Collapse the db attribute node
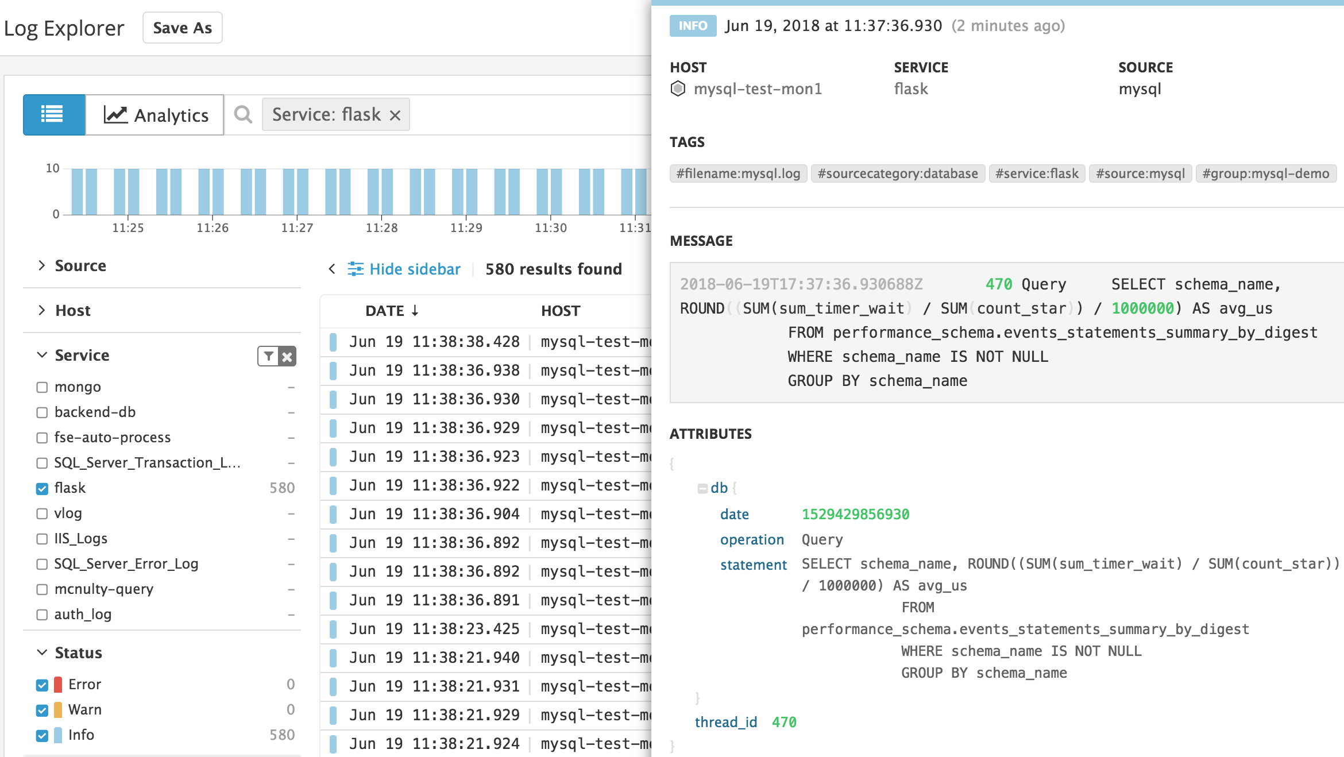This screenshot has width=1344, height=757. tap(702, 487)
